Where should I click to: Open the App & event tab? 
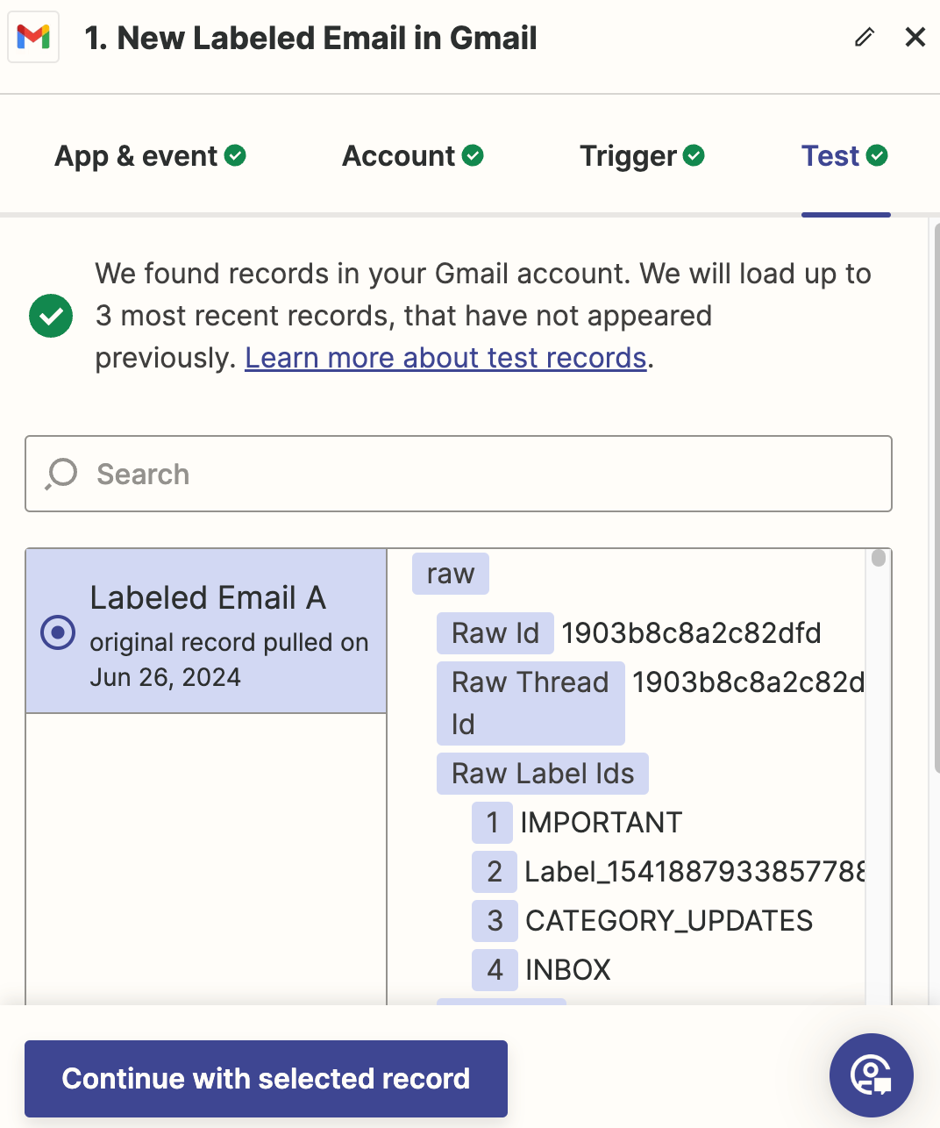150,156
